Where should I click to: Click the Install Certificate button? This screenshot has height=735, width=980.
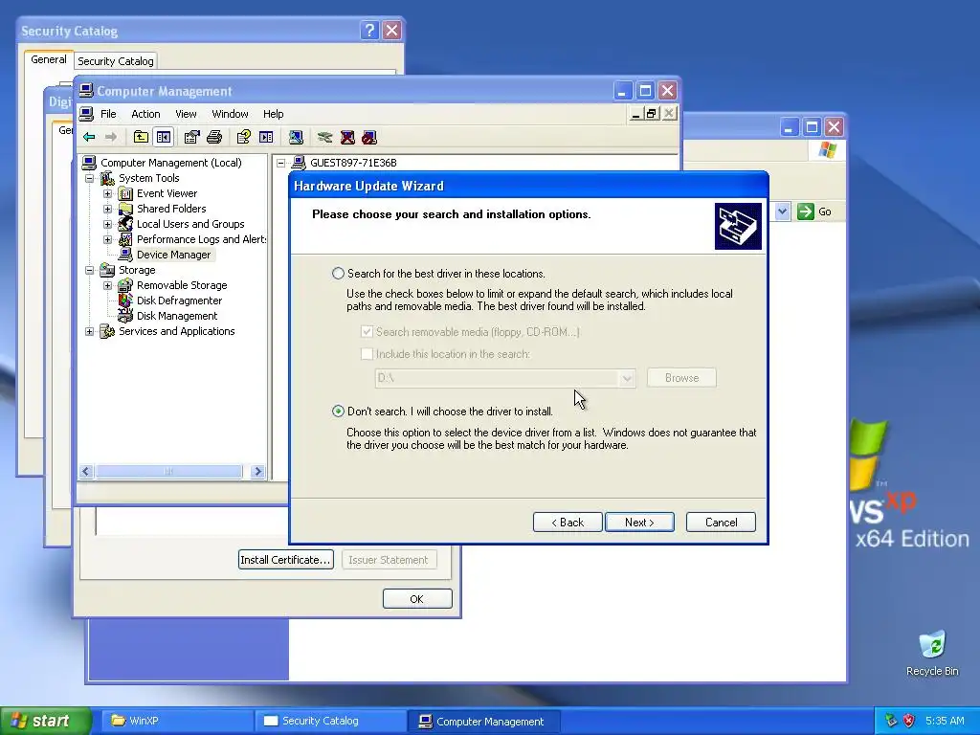tap(285, 559)
